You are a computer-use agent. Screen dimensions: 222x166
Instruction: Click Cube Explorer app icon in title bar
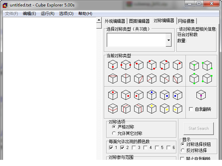[5, 5]
